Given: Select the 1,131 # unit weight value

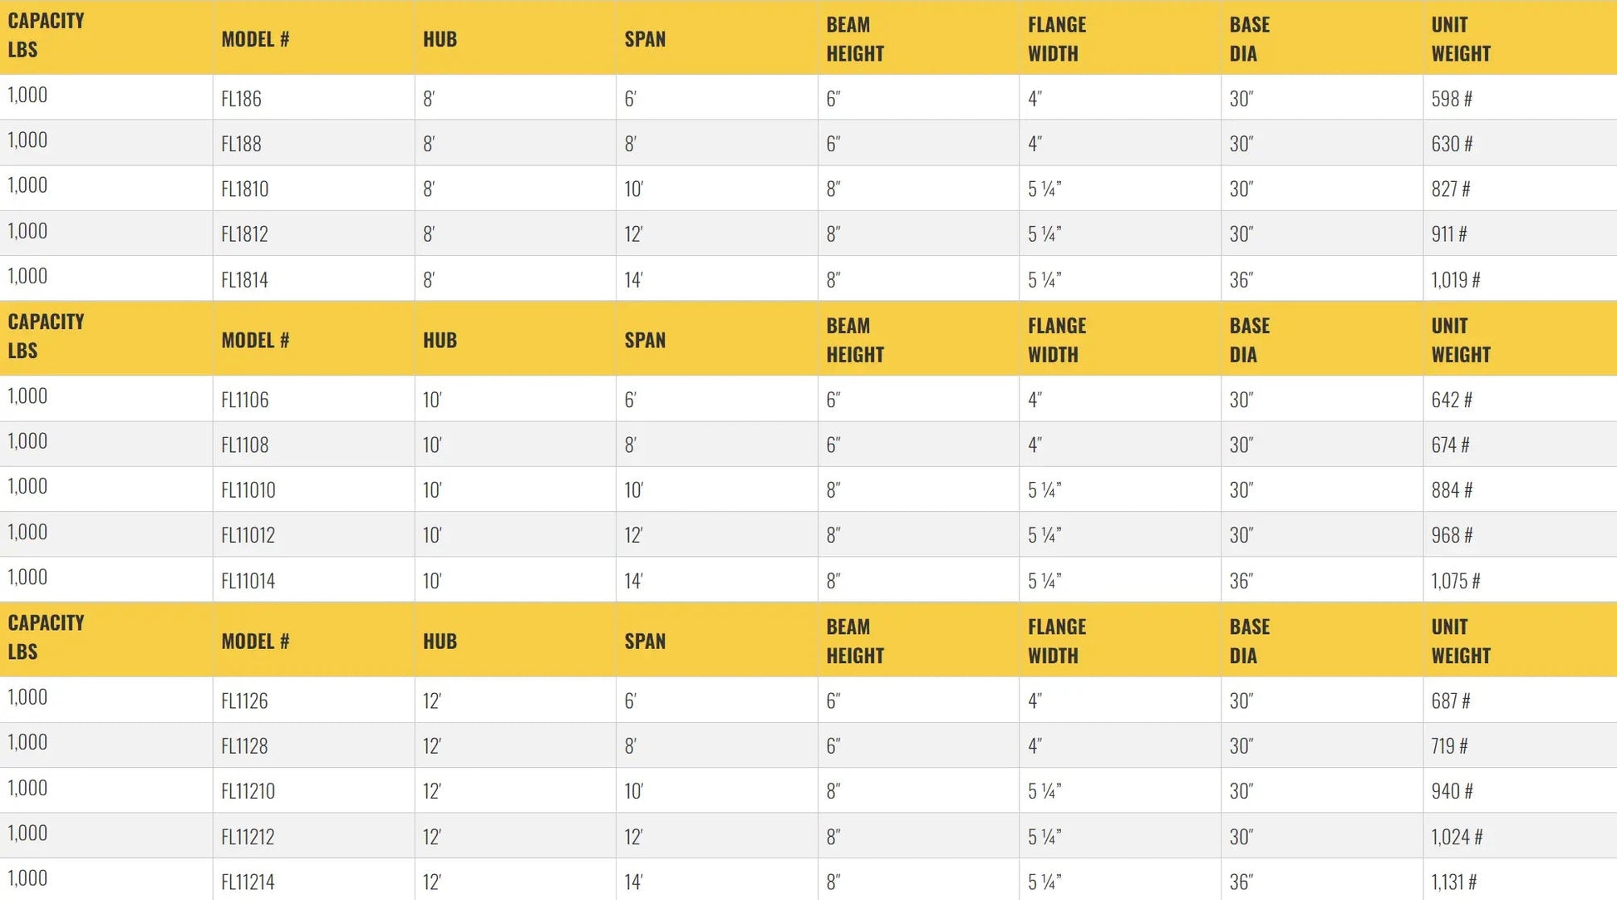Looking at the screenshot, I should point(1453,882).
